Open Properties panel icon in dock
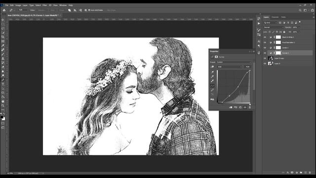The image size is (316, 178). 259,53
